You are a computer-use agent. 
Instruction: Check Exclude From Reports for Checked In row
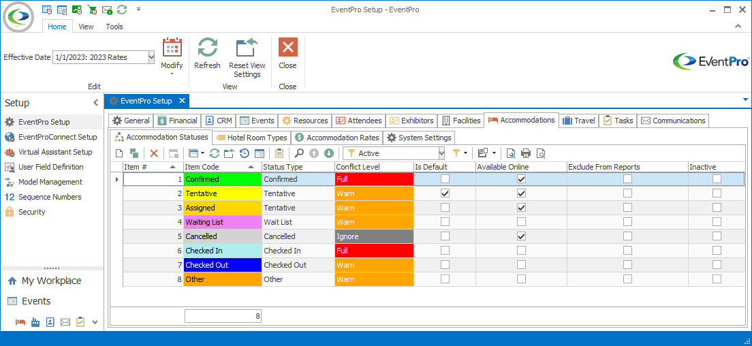(627, 251)
